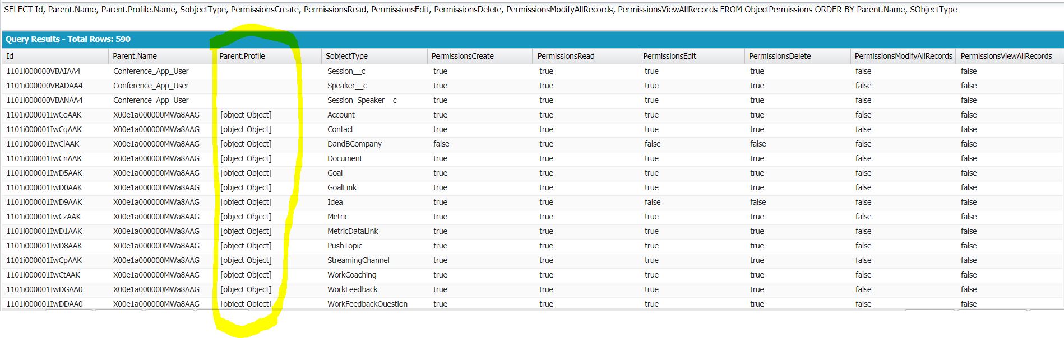1064x338 pixels.
Task: Select Id cell 1101i000000VBADAA4
Action: (x=44, y=86)
